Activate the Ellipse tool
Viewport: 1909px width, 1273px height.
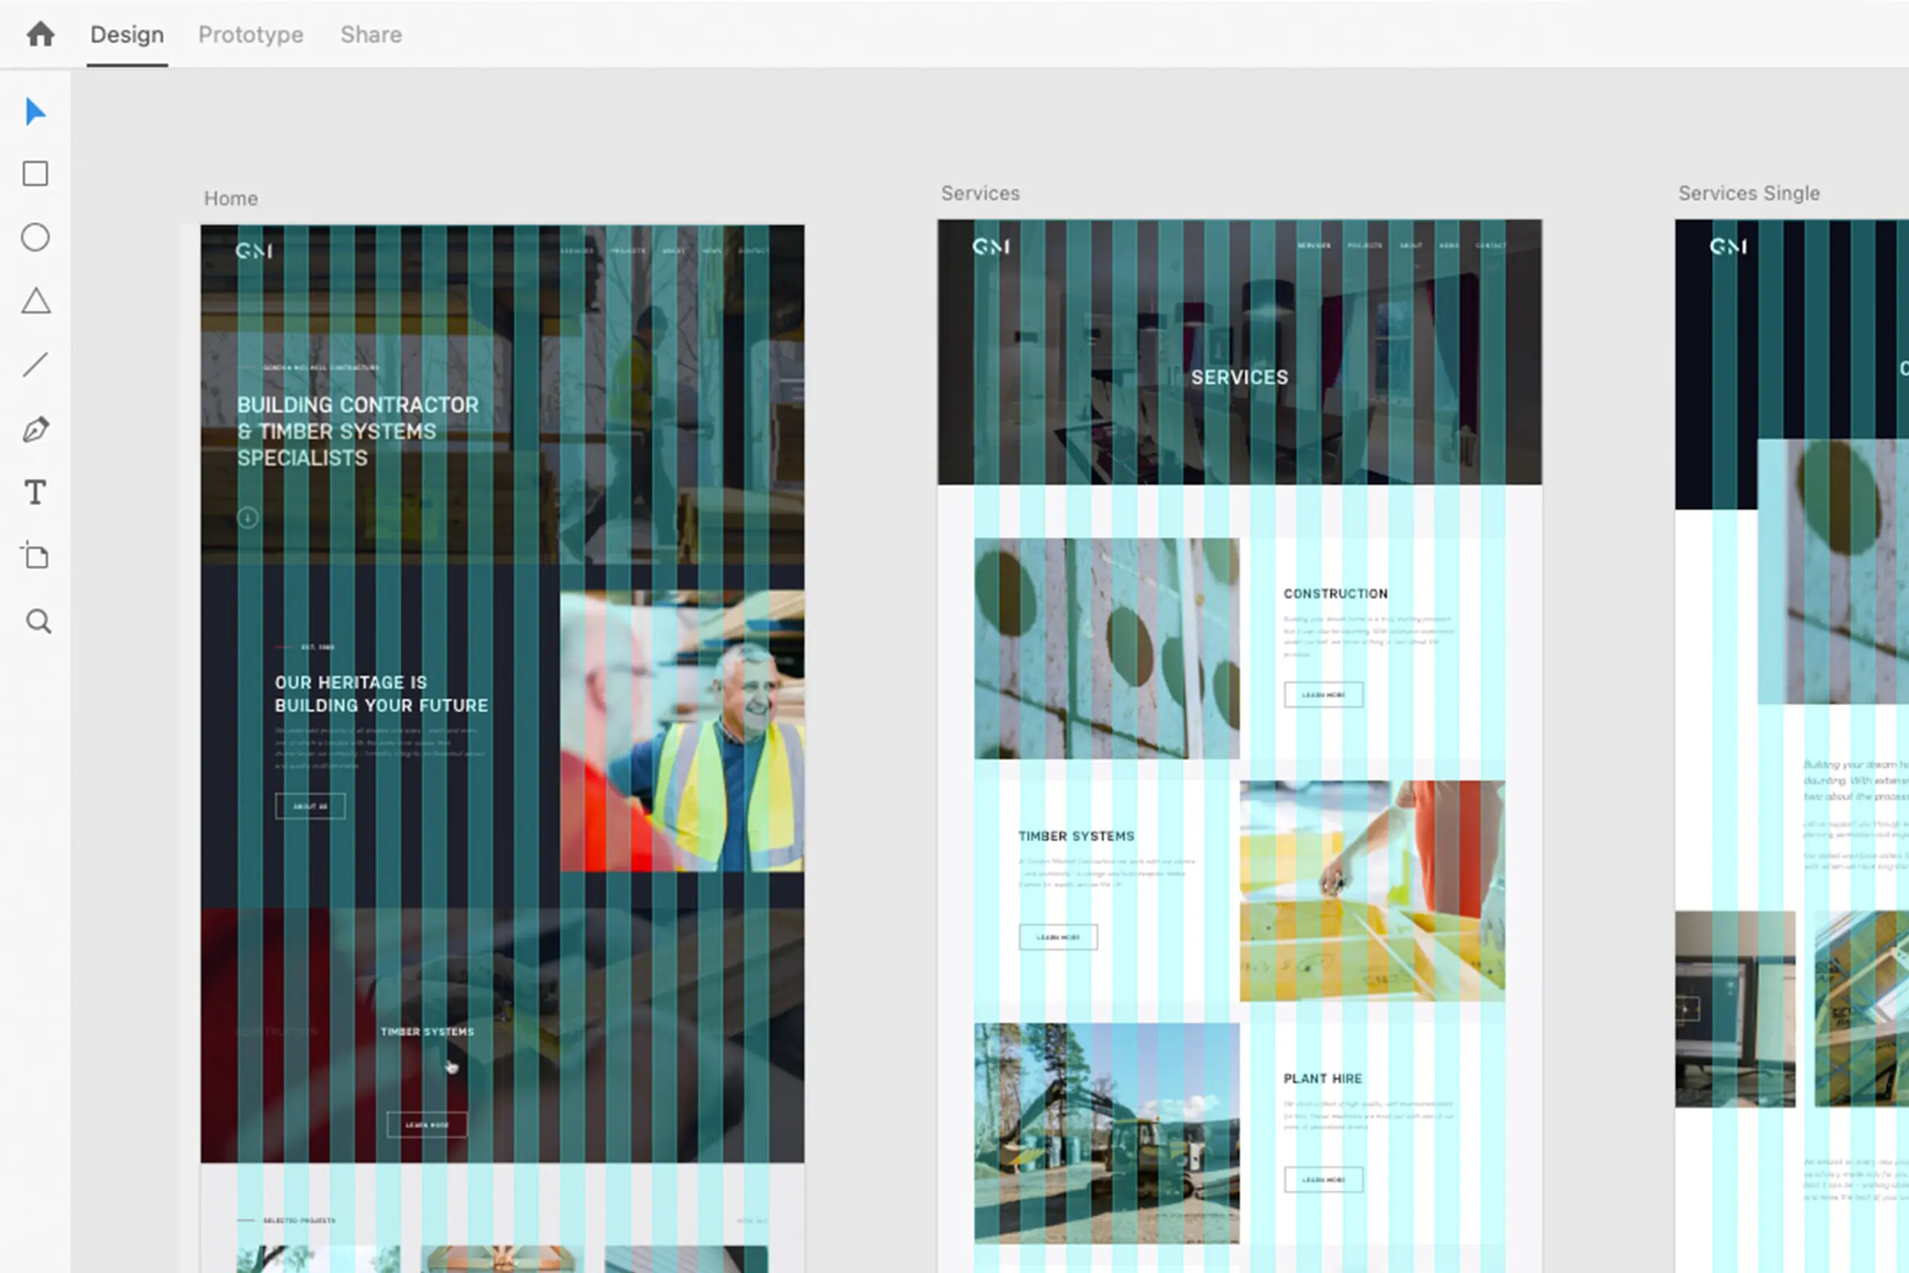point(35,238)
